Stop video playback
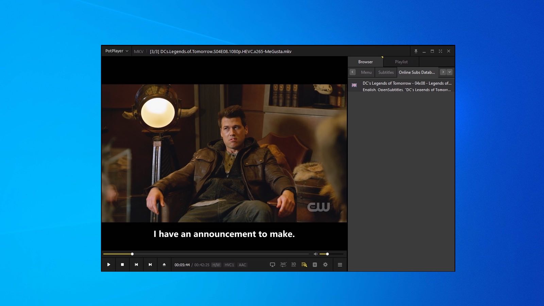The width and height of the screenshot is (544, 306). (122, 265)
